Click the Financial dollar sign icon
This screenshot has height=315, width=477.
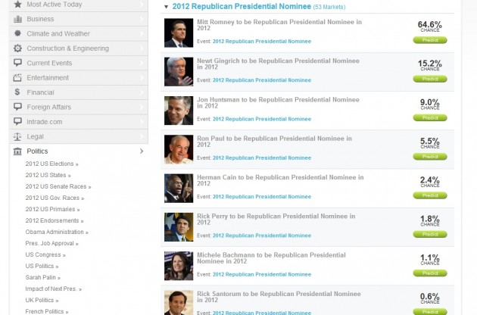tap(17, 92)
